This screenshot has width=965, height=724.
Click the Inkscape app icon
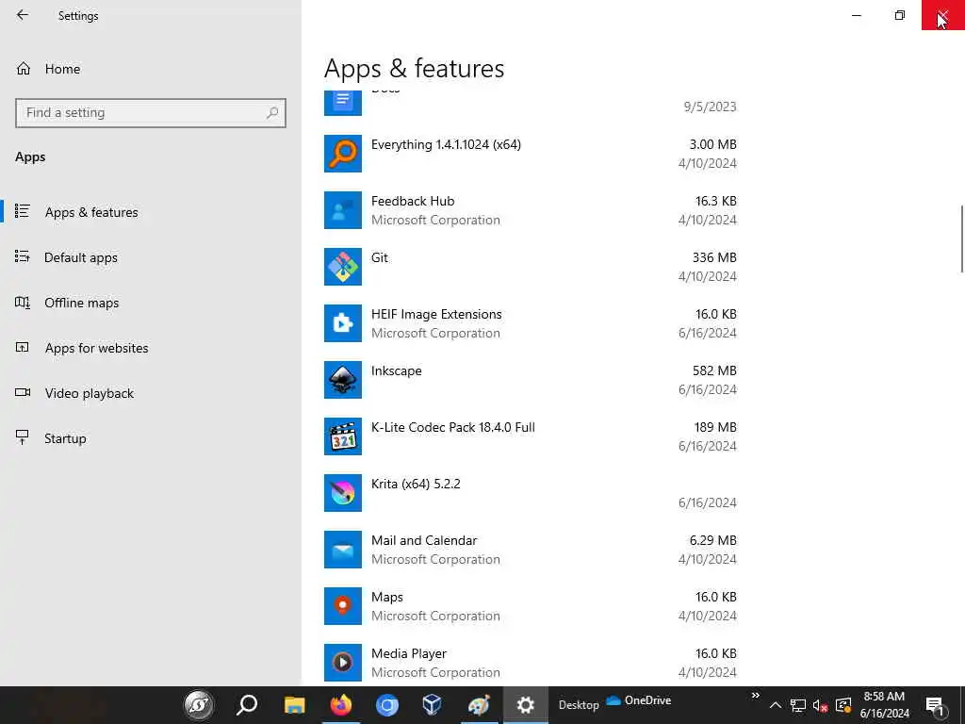343,380
